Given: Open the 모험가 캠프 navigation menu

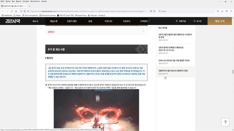Looking at the screenshot, I should coord(72,21).
